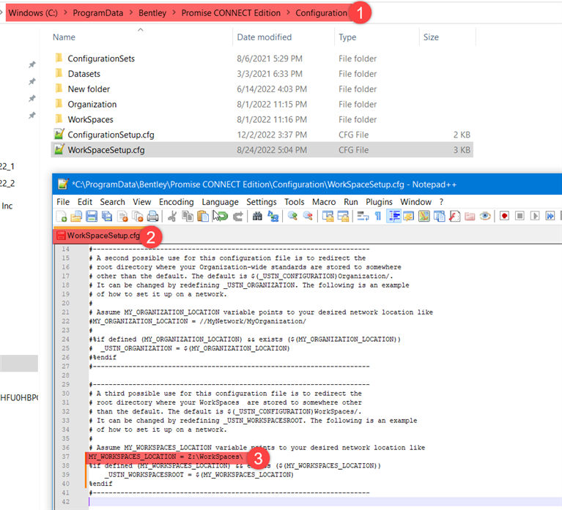The height and width of the screenshot is (510, 562).
Task: Expand chevron after ProgramData breadcrumb
Action: pyautogui.click(x=131, y=12)
